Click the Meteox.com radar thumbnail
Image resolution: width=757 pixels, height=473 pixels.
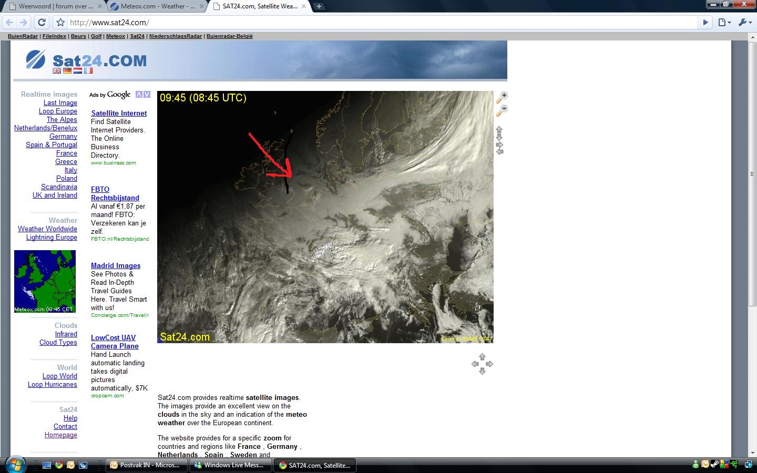tap(45, 281)
